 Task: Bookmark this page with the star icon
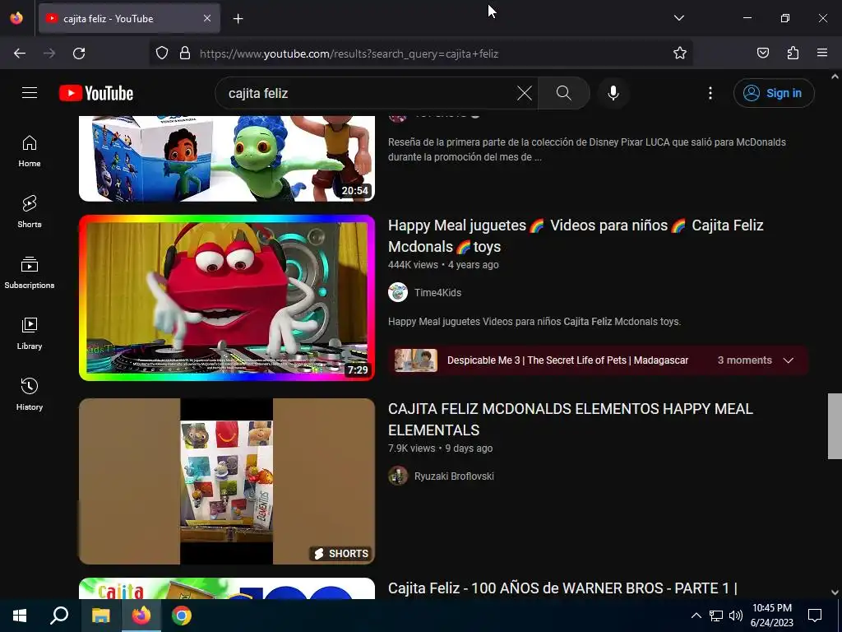click(680, 53)
